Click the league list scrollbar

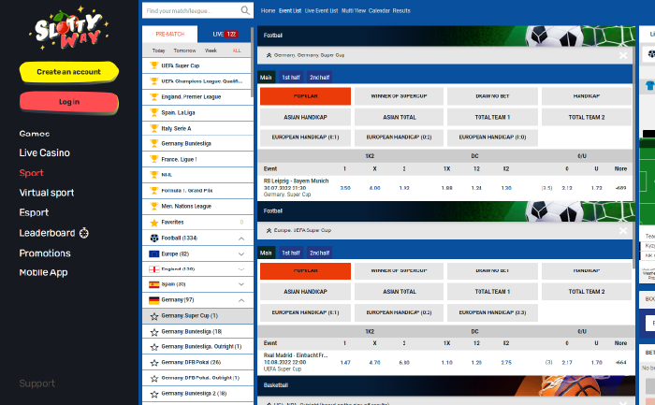(x=252, y=63)
